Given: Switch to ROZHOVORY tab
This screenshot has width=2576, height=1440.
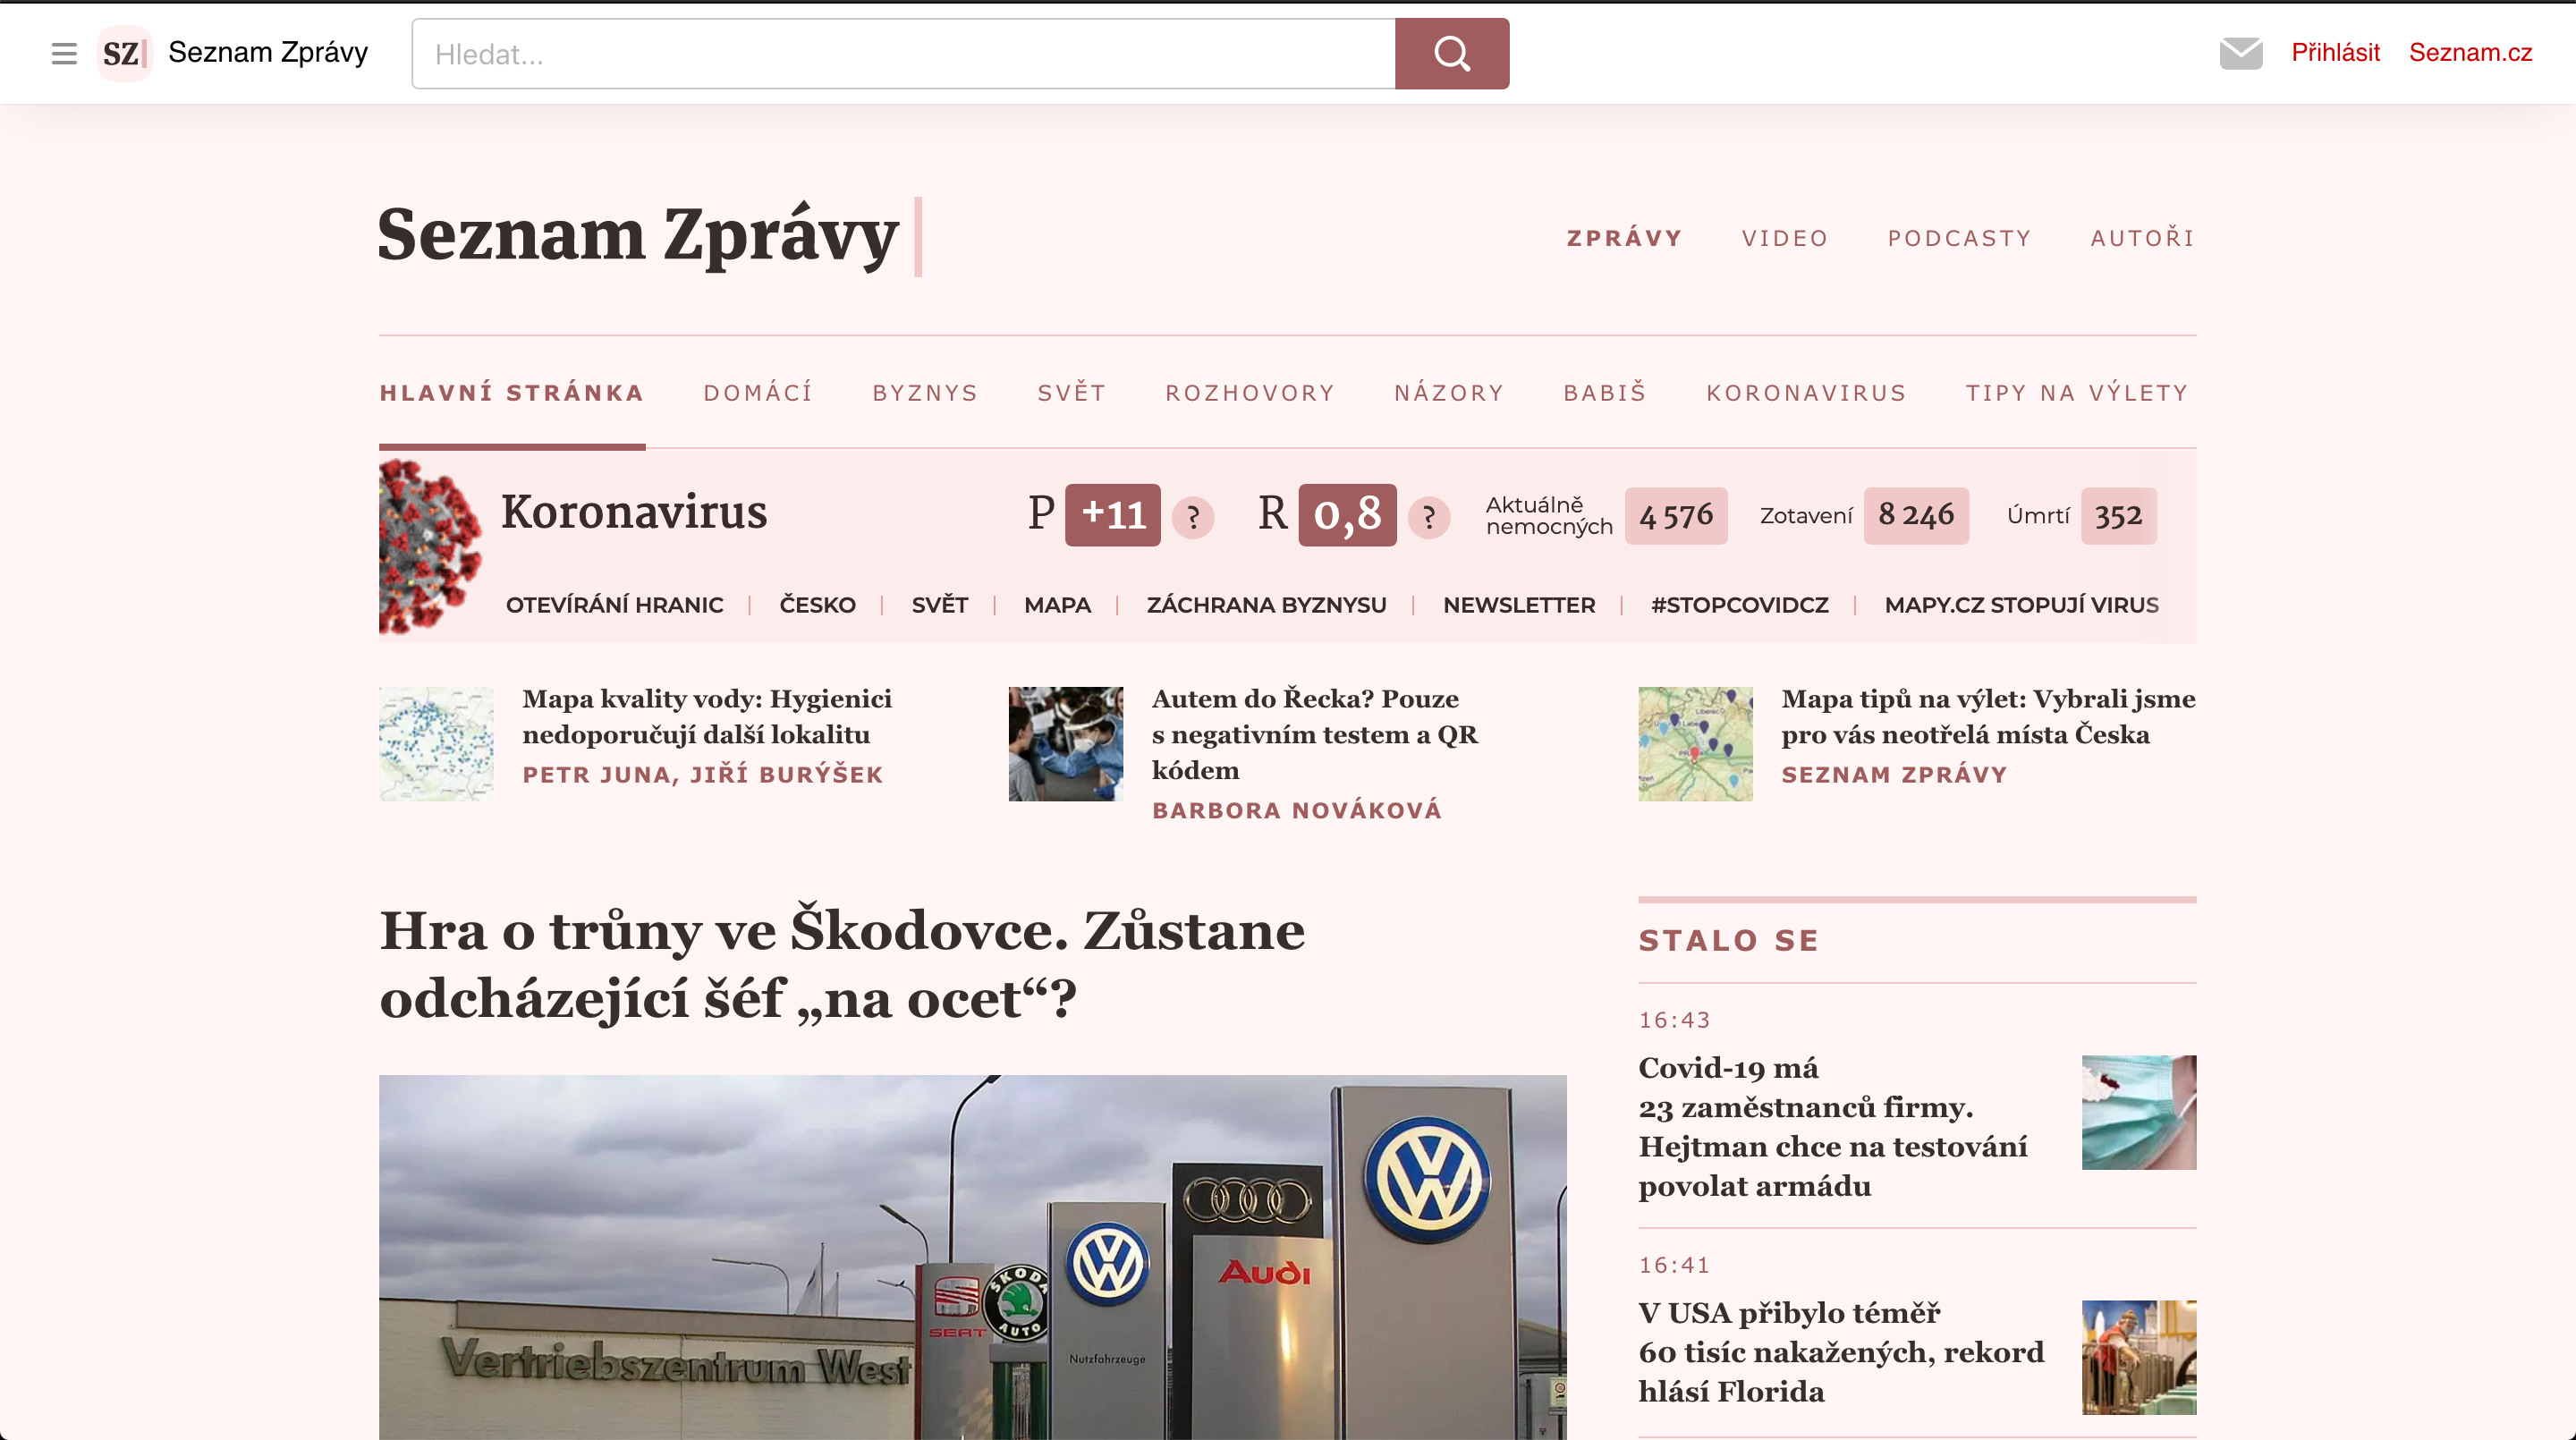Looking at the screenshot, I should [1250, 393].
